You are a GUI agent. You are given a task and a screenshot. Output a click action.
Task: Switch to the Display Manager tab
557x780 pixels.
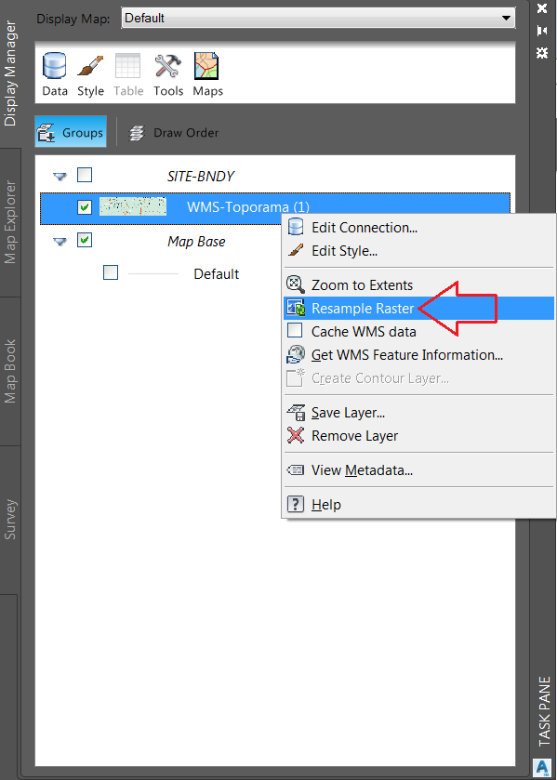point(10,73)
